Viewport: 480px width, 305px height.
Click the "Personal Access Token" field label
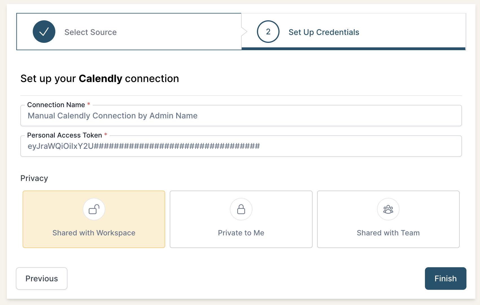click(x=64, y=135)
